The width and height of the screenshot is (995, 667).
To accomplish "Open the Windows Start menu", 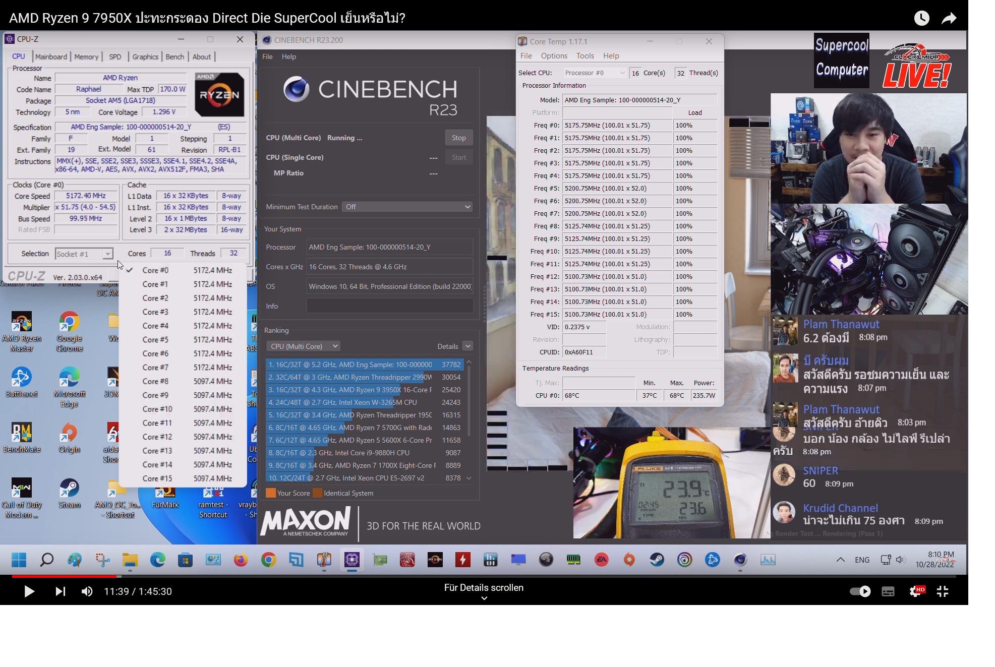I will click(x=19, y=560).
